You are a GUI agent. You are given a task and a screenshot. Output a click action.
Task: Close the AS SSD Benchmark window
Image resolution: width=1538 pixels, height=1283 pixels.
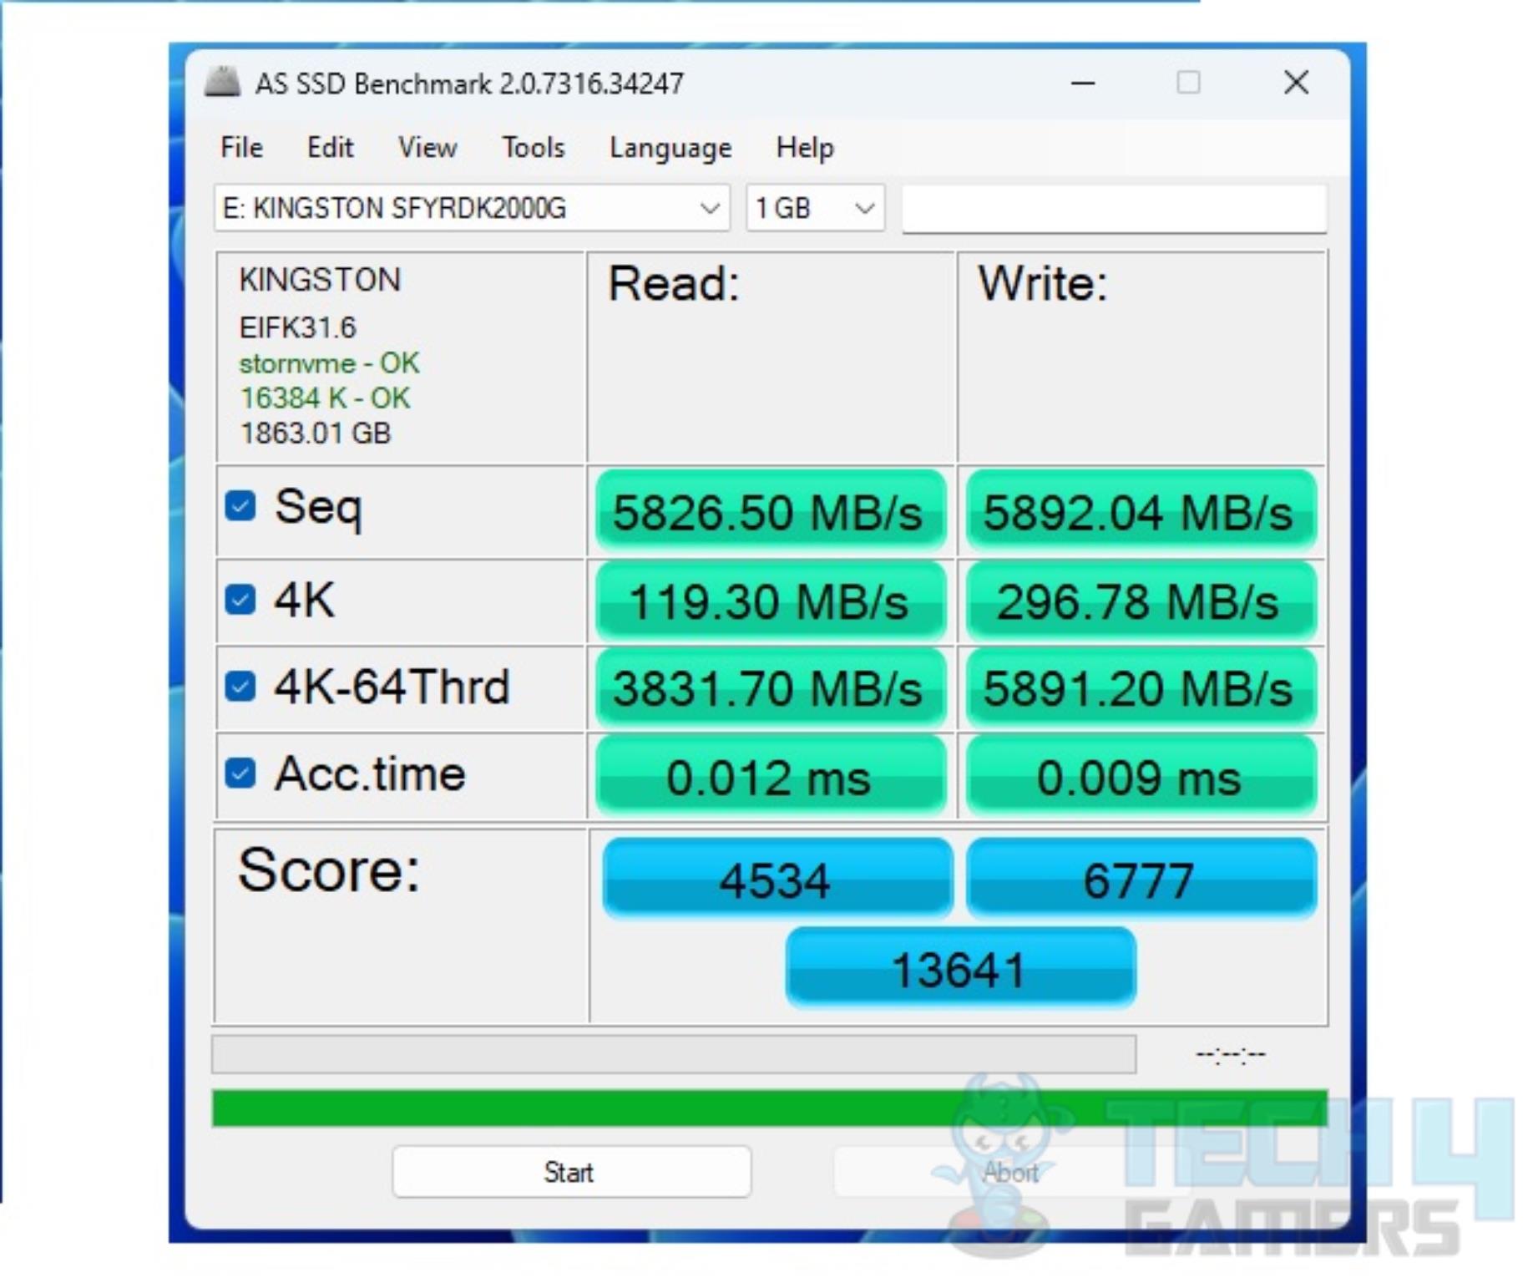point(1296,82)
